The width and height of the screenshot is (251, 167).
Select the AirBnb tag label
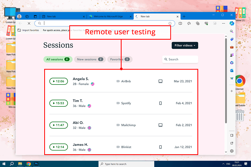pos(124,81)
